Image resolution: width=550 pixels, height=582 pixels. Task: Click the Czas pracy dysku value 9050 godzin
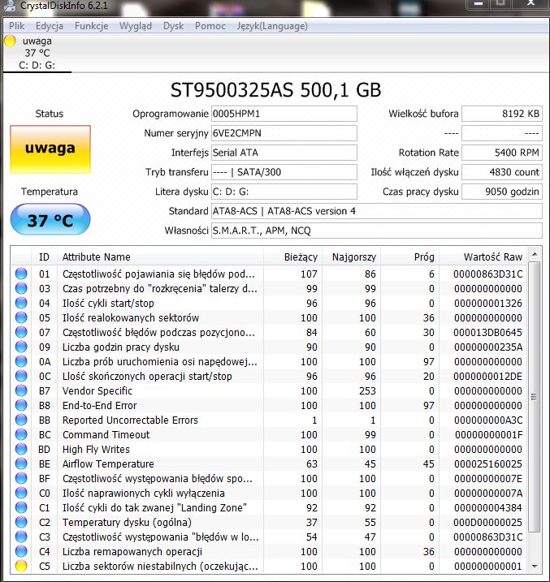click(502, 192)
